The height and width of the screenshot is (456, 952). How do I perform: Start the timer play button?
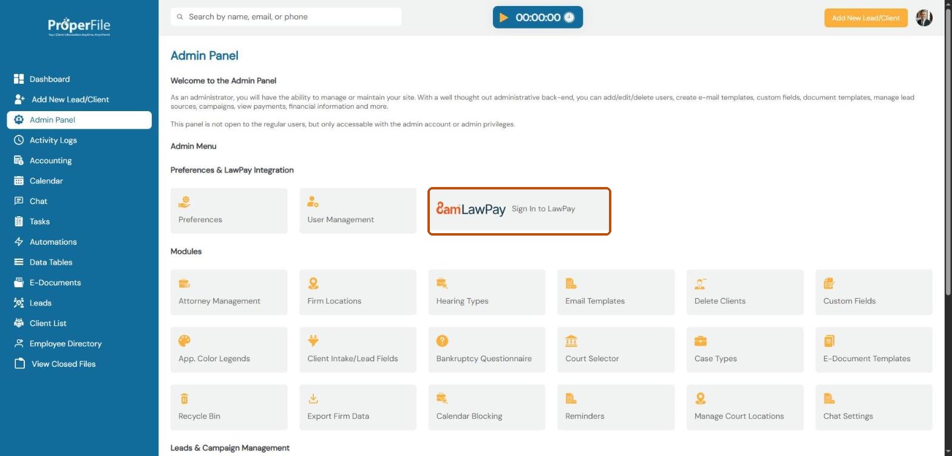[504, 18]
